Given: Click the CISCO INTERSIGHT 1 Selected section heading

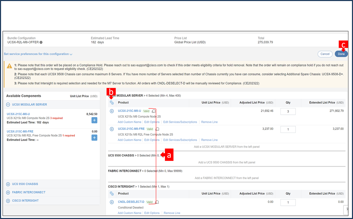Looking at the screenshot, I should (139, 186).
